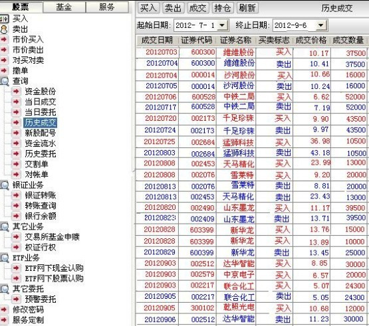The image size is (369, 326).
Task: Select the 猛狮科技 卖出 row dated 20120803
Action: (x=251, y=153)
